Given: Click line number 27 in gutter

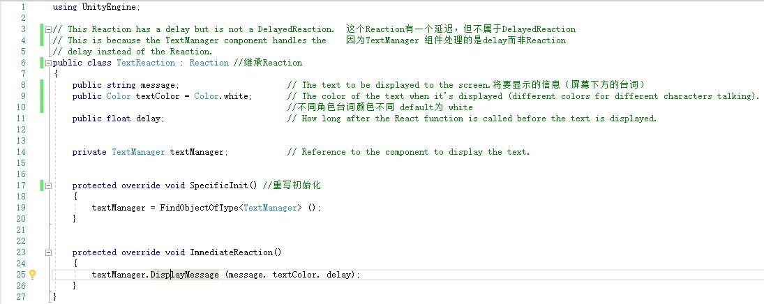Looking at the screenshot, I should click(x=21, y=297).
